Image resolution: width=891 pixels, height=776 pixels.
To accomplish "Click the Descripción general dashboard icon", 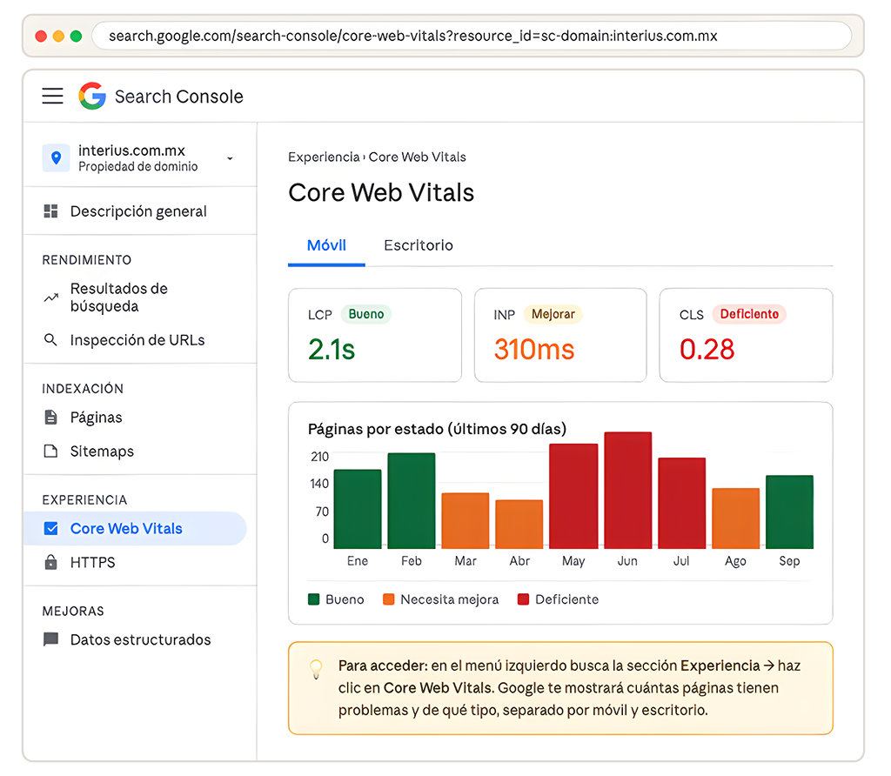I will (51, 211).
